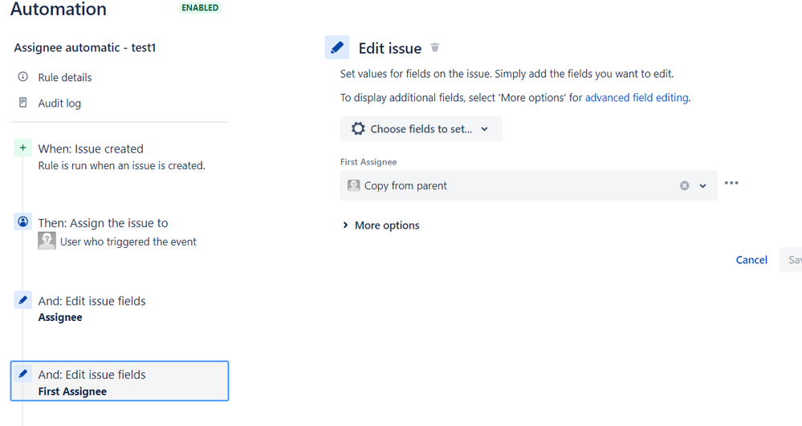Click the pencil icon for the Assignee edit step
Image resolution: width=802 pixels, height=426 pixels.
(22, 300)
